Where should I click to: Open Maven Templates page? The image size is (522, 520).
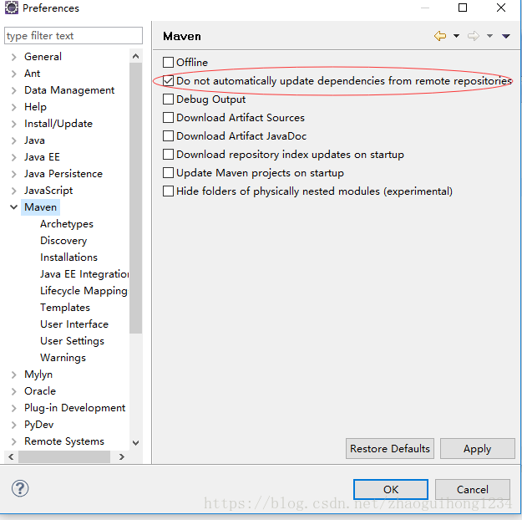65,308
